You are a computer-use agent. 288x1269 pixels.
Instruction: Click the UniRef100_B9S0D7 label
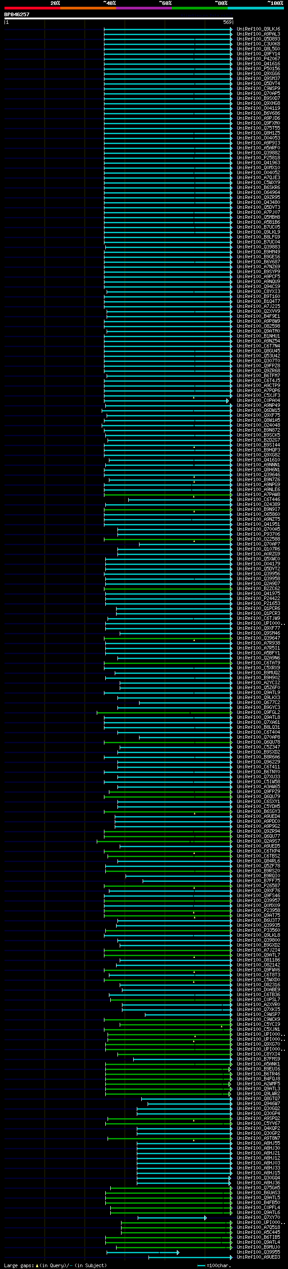coord(258,99)
